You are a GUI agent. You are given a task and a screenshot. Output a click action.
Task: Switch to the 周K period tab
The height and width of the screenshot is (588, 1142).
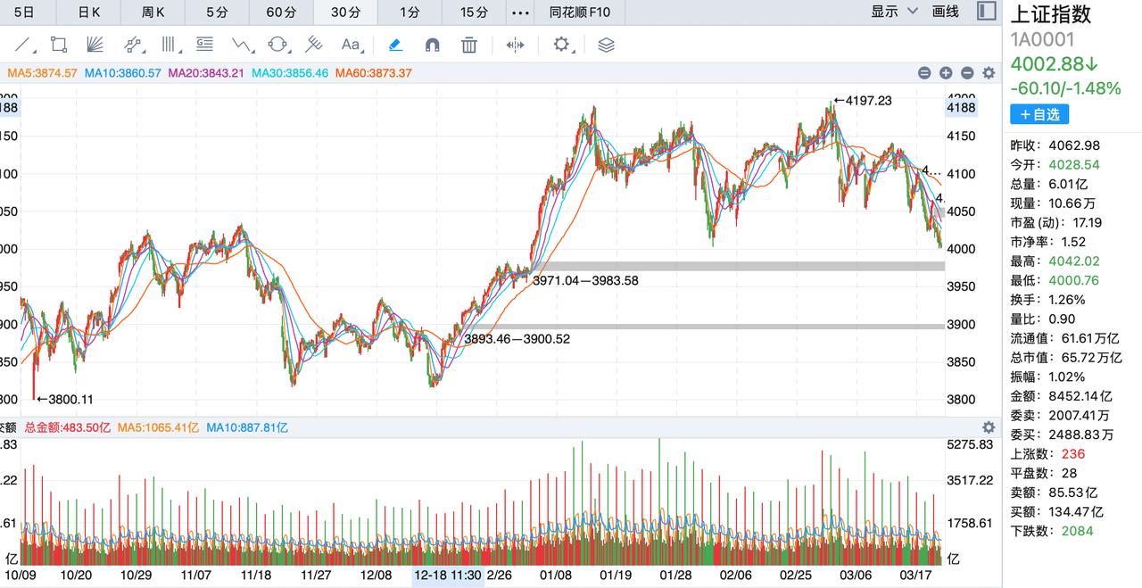(x=153, y=12)
